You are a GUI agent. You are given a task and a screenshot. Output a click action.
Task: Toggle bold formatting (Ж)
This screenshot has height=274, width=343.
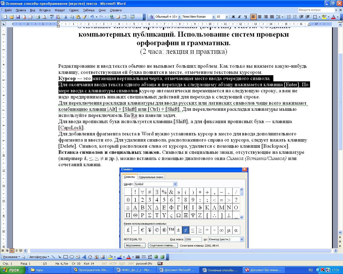coord(233,17)
